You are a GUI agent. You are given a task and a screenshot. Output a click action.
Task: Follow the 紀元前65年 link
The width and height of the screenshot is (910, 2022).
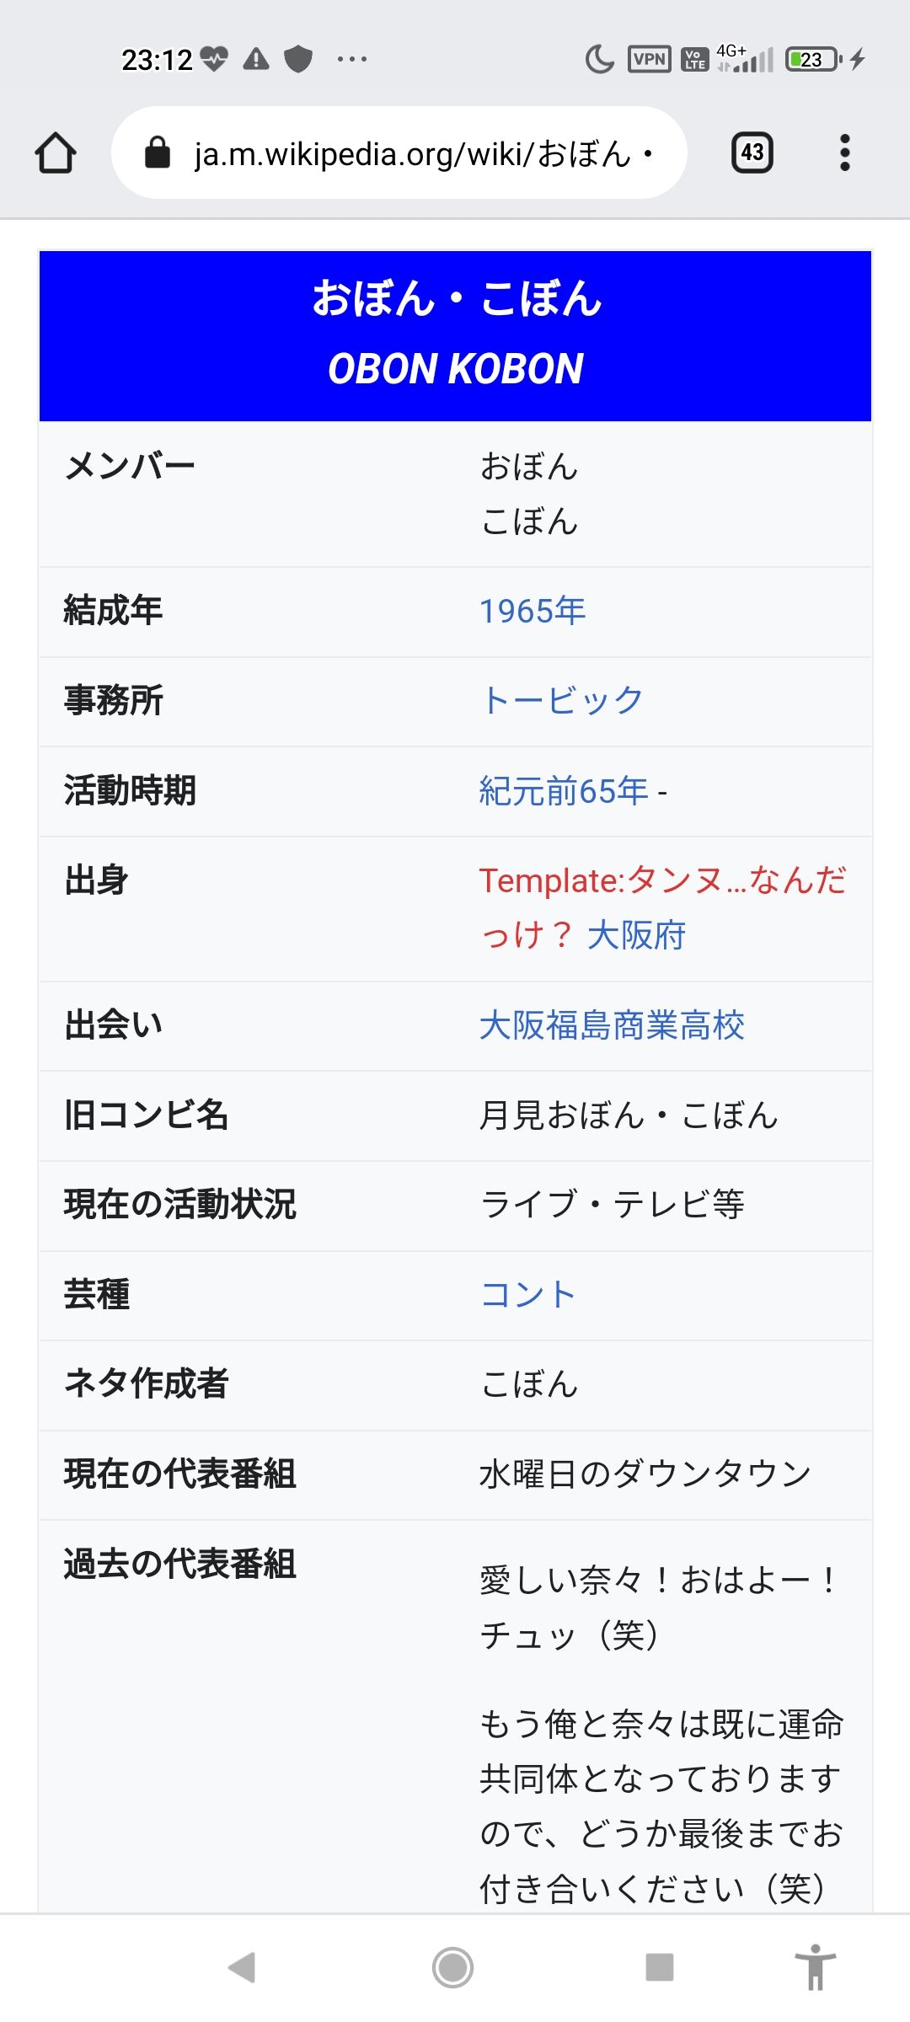[564, 792]
